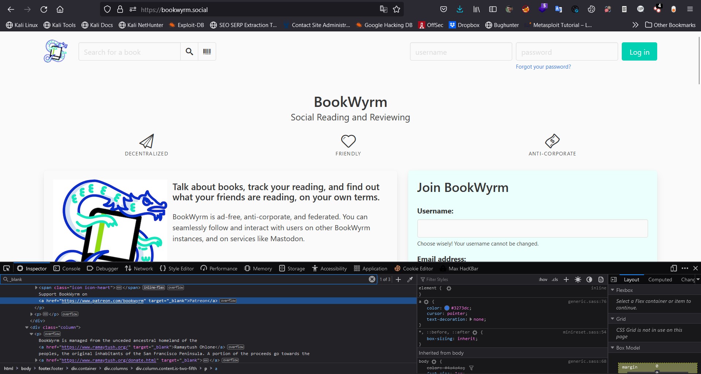
Task: Open the Library history icon
Action: pyautogui.click(x=476, y=9)
